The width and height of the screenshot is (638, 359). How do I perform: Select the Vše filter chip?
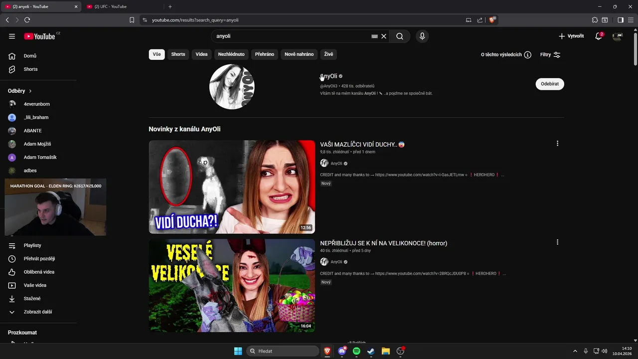[157, 54]
